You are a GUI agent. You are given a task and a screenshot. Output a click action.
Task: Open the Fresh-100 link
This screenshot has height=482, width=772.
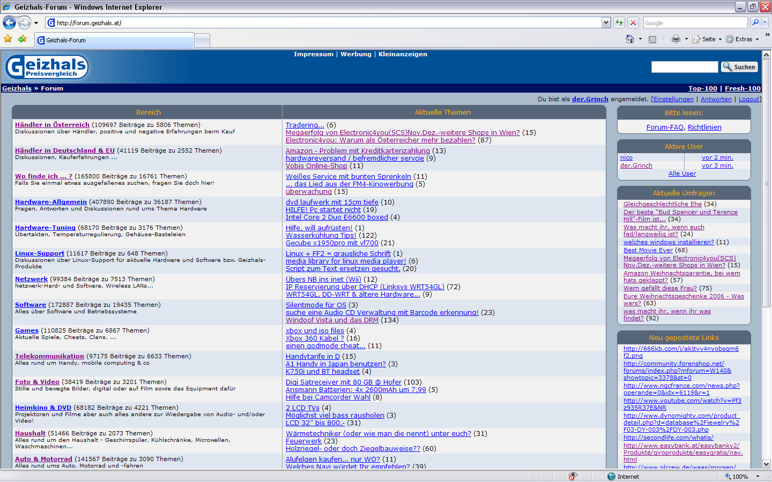tap(743, 88)
